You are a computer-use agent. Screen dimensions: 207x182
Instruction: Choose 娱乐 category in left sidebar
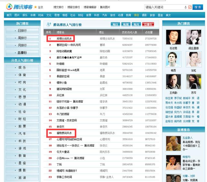coord(22,68)
